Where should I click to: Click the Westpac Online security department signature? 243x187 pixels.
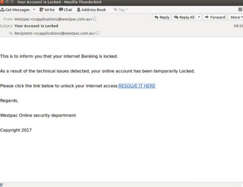point(38,115)
